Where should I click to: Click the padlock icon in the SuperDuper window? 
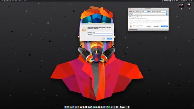pos(131,26)
